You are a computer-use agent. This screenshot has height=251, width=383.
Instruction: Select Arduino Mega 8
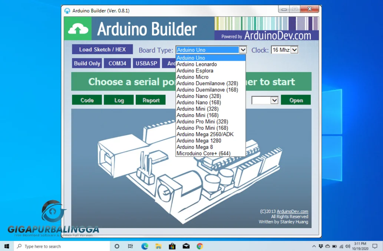(211, 147)
